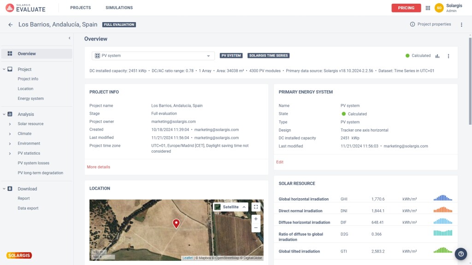The height and width of the screenshot is (265, 472).
Task: Open More details in Project Info
Action: [100, 167]
